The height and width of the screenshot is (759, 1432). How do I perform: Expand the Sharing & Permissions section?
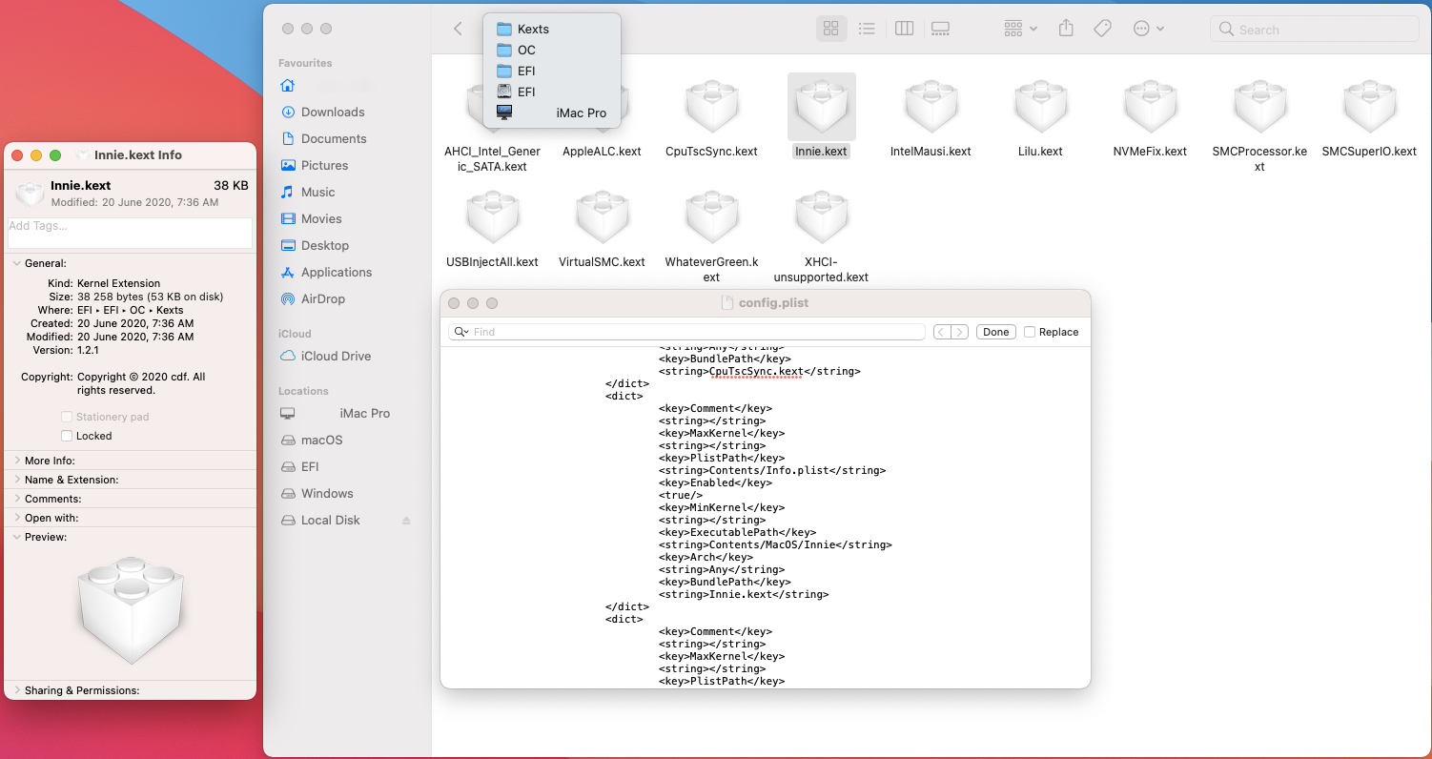coord(17,690)
